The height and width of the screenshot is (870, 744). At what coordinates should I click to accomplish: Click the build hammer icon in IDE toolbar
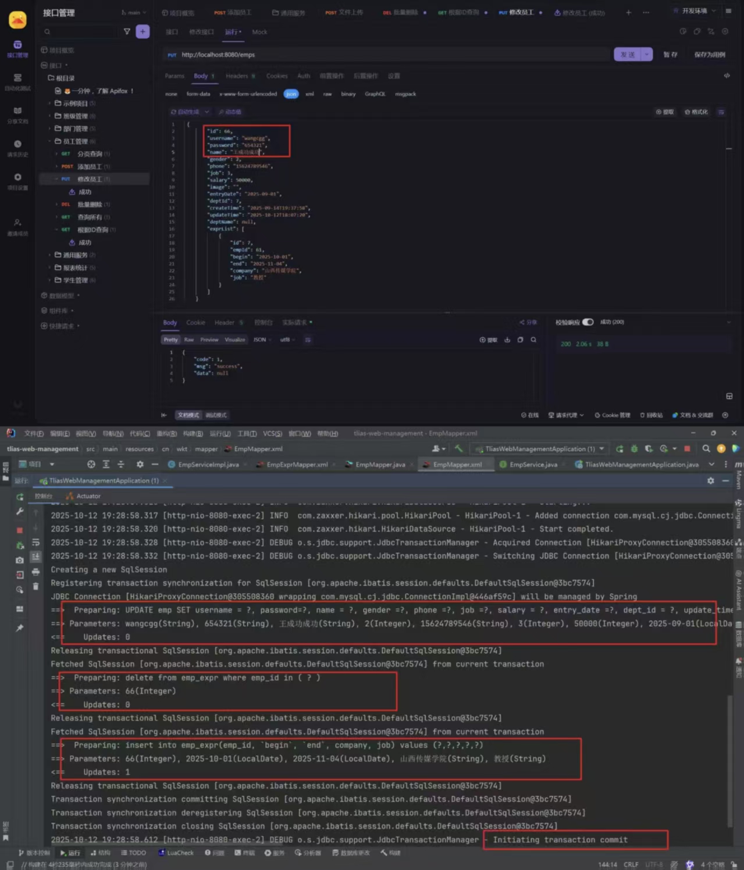coord(458,449)
